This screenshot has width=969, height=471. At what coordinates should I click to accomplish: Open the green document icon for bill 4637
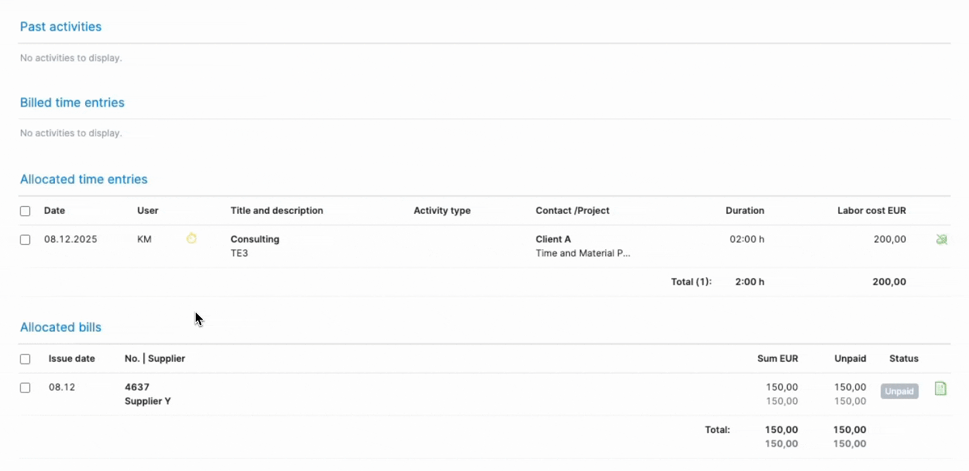point(940,389)
